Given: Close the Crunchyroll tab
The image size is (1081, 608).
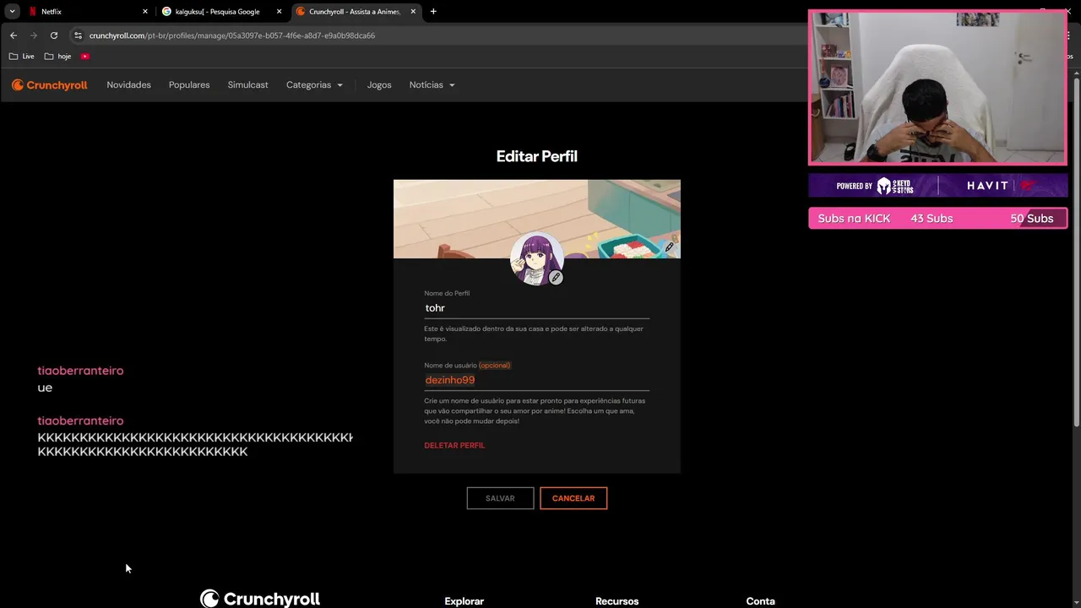Looking at the screenshot, I should (413, 12).
